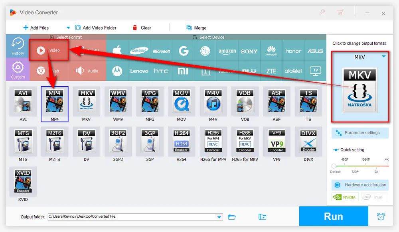
Task: Toggle Intel acceleration option
Action: [x=374, y=197]
